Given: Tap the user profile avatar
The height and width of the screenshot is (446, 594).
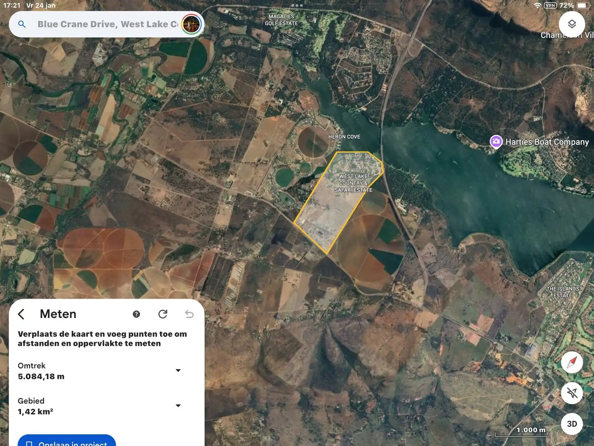Looking at the screenshot, I should pos(191,25).
